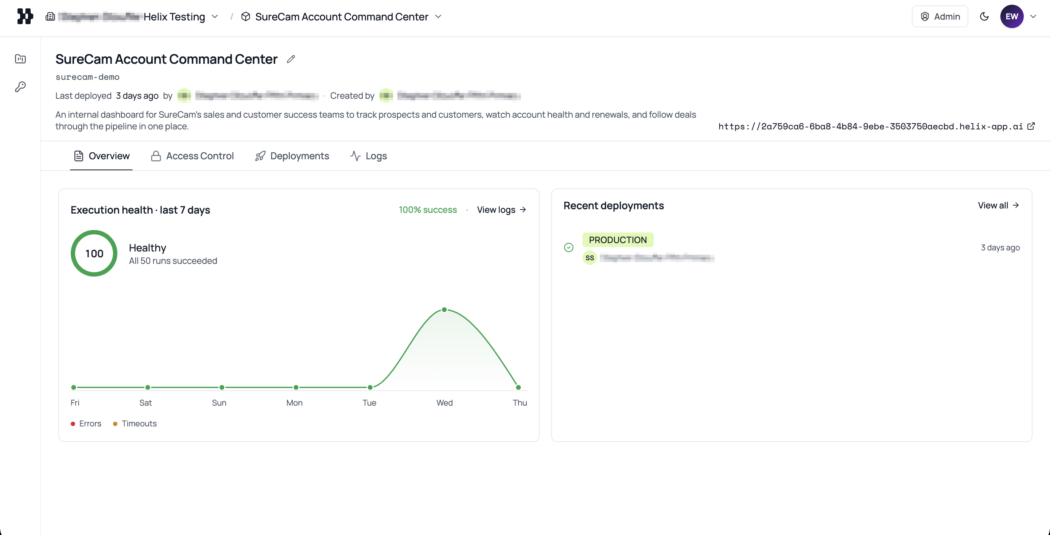
Task: Switch to the Access Control tab
Action: [x=192, y=156]
